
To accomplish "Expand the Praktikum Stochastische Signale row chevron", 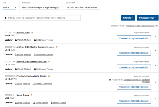I will (x=155, y=82).
